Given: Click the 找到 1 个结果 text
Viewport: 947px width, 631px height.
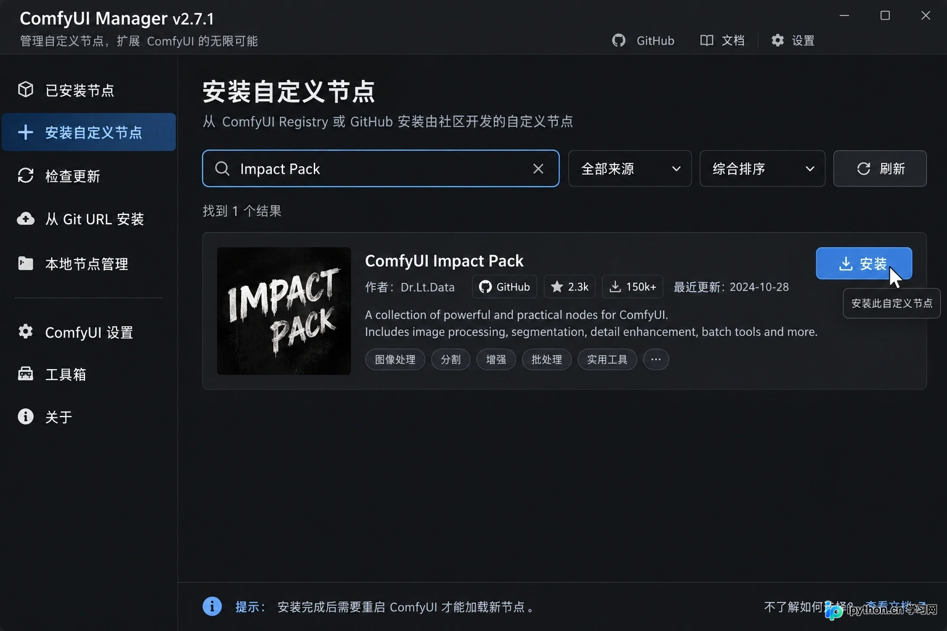Looking at the screenshot, I should [242, 211].
